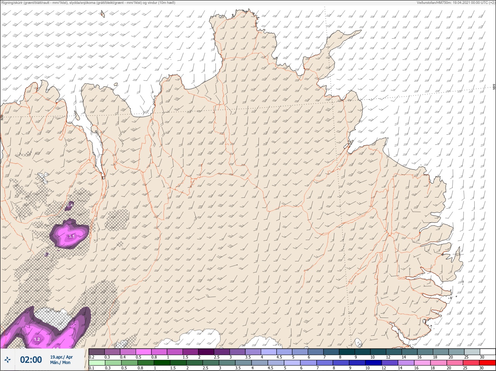Click the N99 label on the right map edge
496x371 pixels.
[494, 87]
